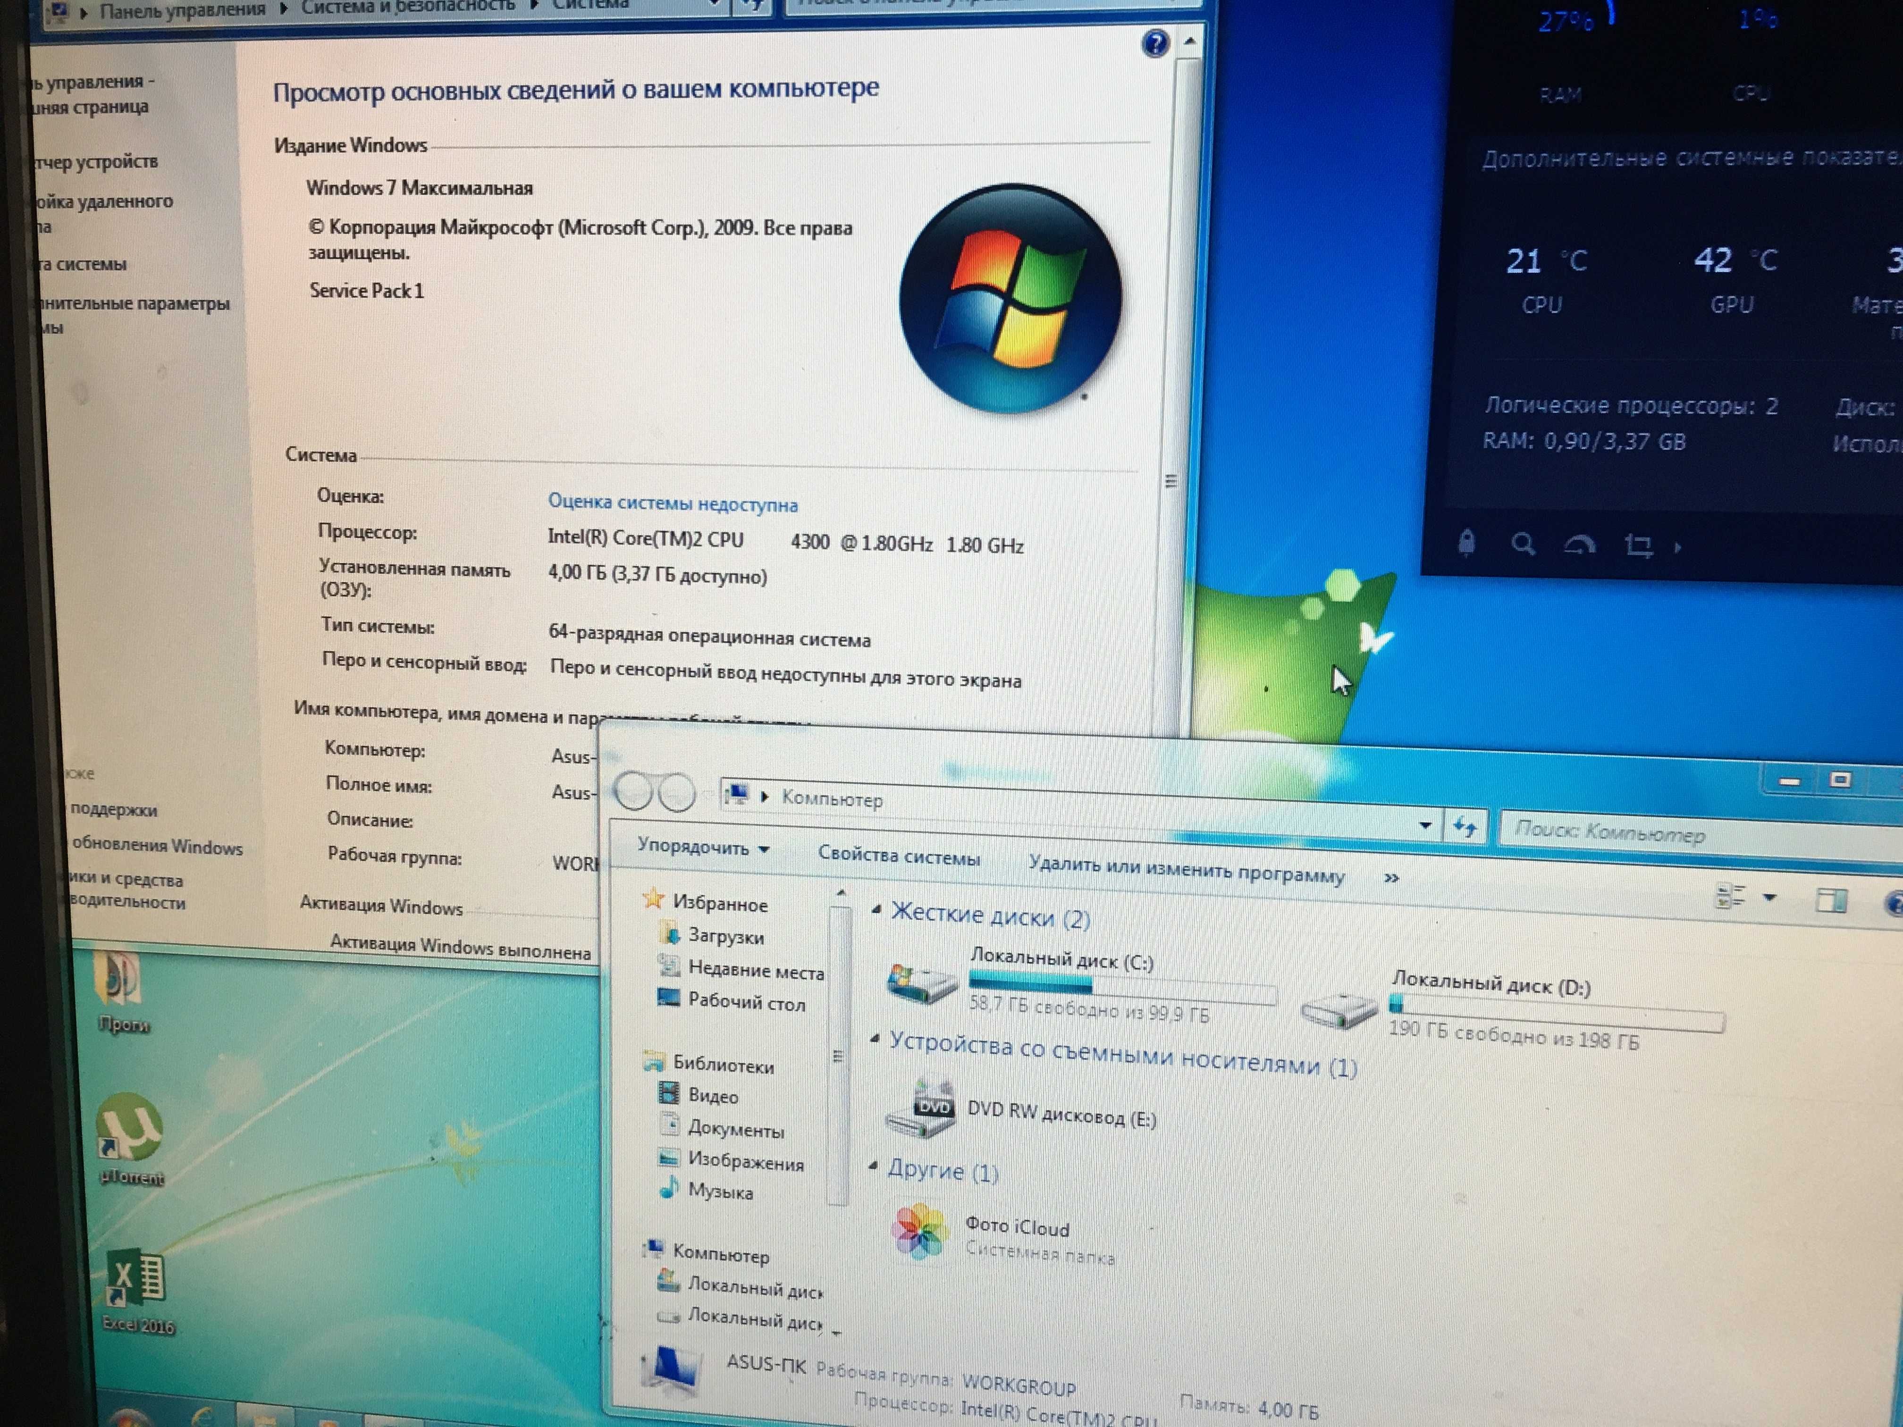Open Рабочий стол in navigation pane

(746, 1002)
